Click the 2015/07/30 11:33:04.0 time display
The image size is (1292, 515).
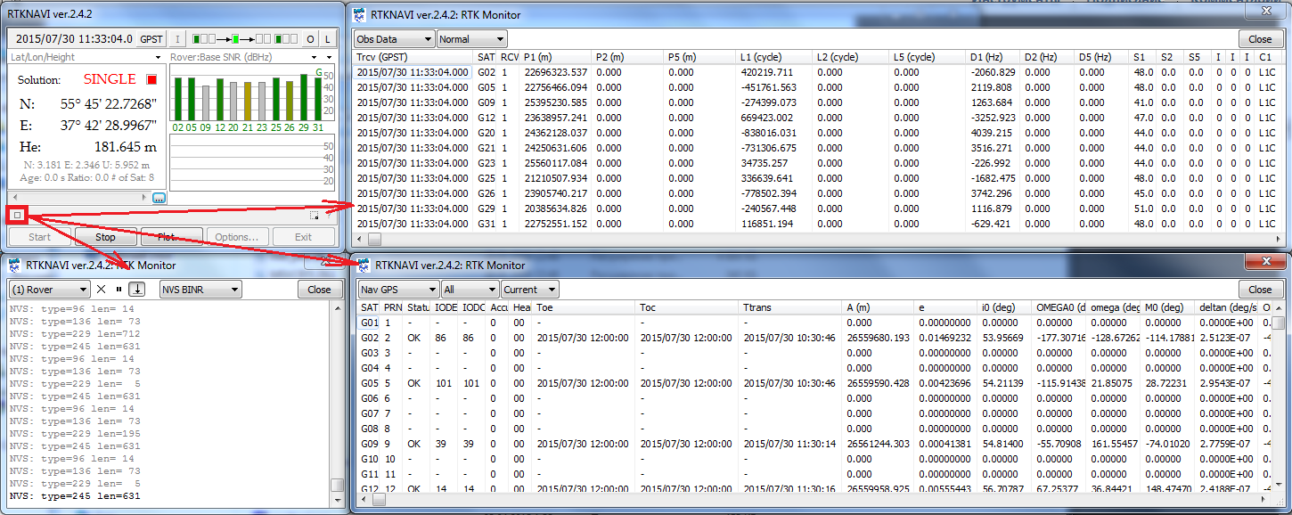click(74, 39)
